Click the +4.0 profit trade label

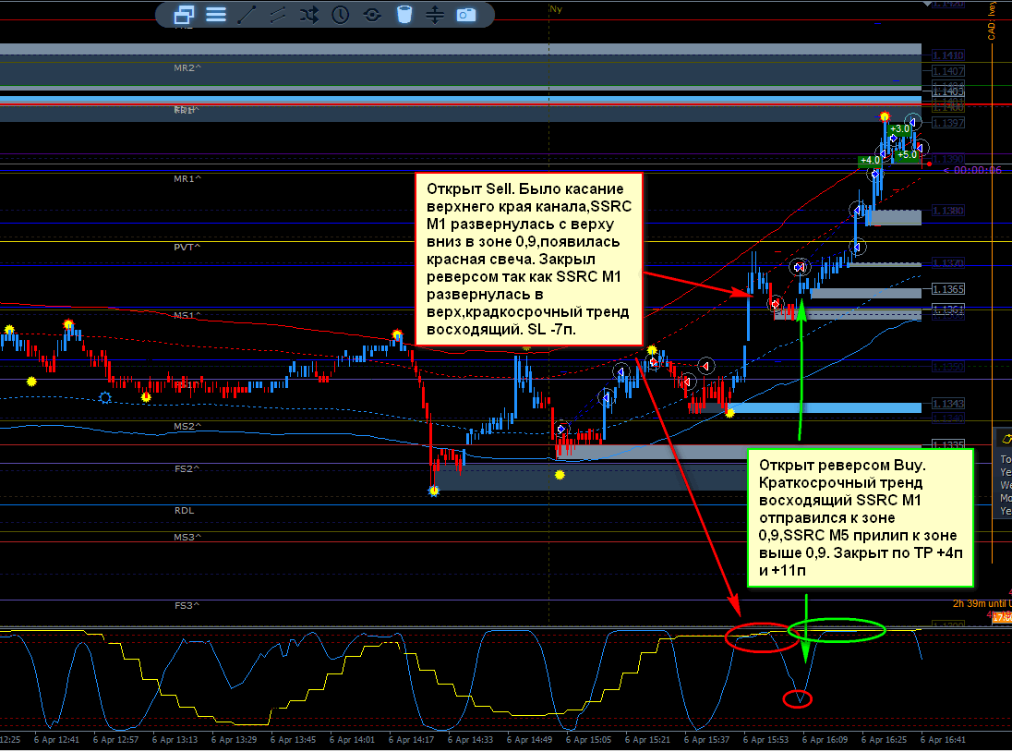(870, 160)
